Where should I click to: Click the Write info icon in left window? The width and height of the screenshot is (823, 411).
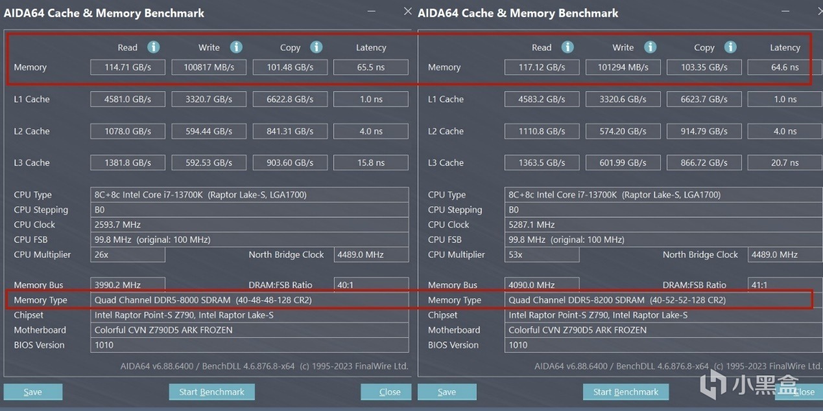click(236, 47)
